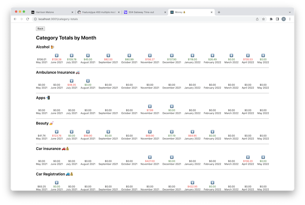
Task: Click the browser reload page icon
Action: pyautogui.click(x=27, y=19)
